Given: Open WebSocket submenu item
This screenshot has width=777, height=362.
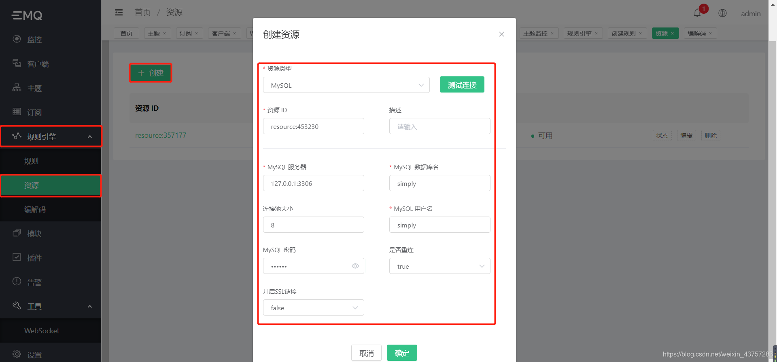Looking at the screenshot, I should click(x=51, y=330).
